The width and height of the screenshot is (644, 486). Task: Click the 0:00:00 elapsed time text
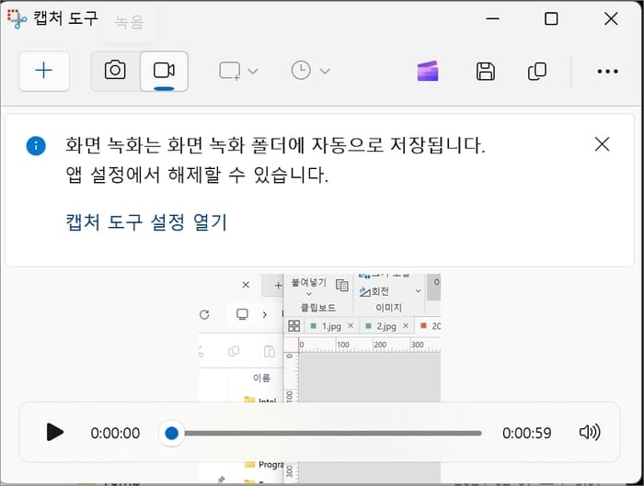[x=115, y=433]
